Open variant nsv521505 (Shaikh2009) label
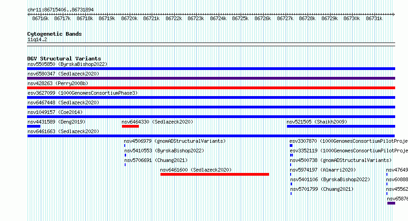The width and height of the screenshot is (408, 221). 317,122
